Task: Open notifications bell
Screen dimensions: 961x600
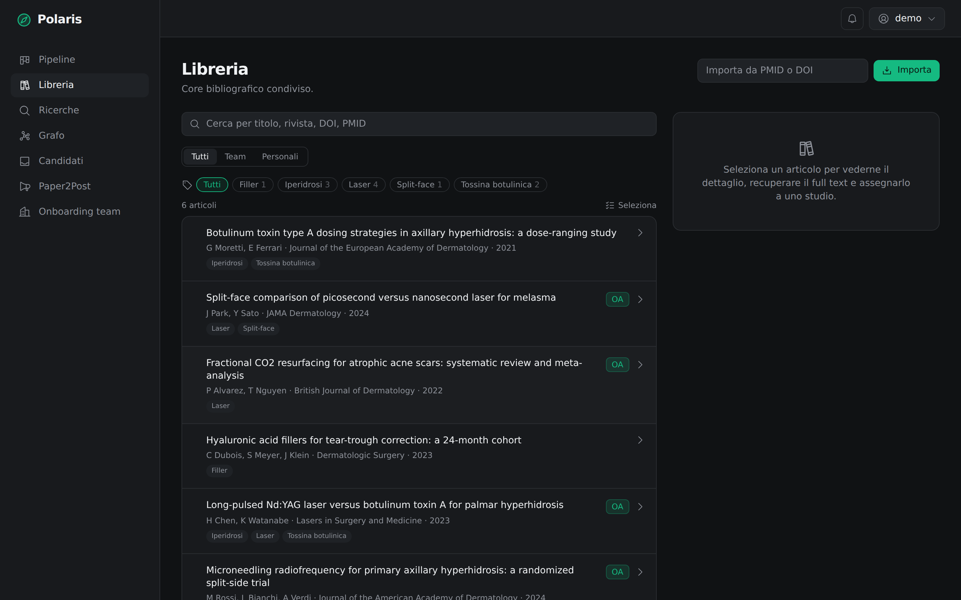Action: 852,19
